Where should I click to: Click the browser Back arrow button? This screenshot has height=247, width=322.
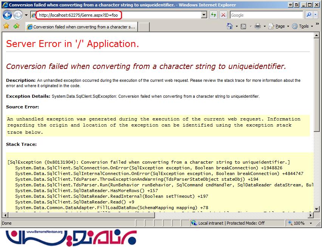click(x=8, y=15)
